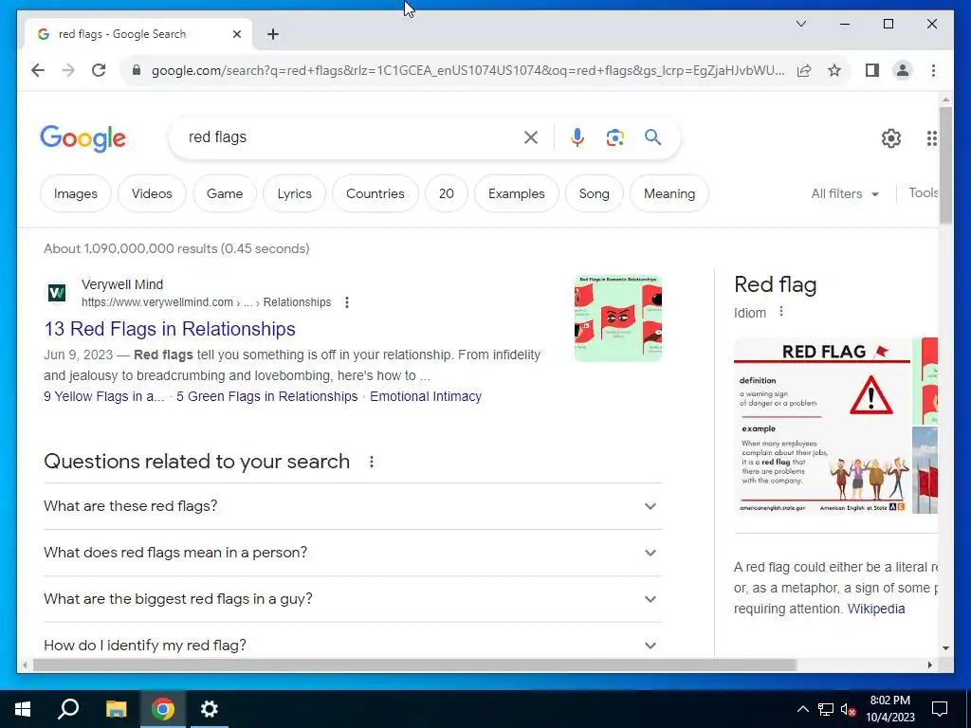Select the Countries filter chip
971x728 pixels.
point(376,193)
